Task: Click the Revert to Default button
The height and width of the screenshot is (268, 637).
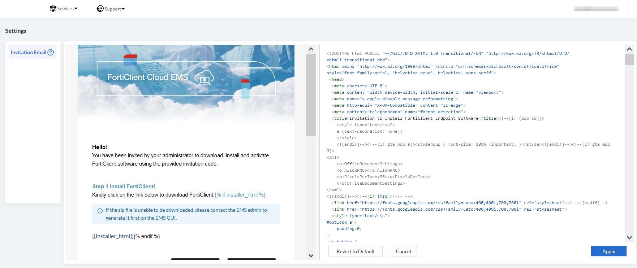Action: point(356,251)
